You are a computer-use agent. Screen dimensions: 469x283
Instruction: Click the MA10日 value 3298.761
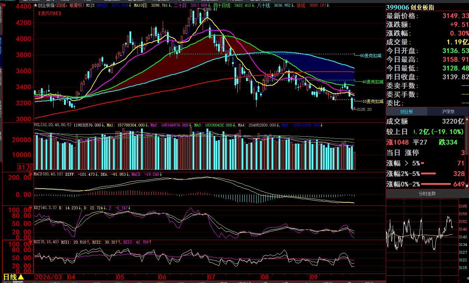[x=160, y=6]
